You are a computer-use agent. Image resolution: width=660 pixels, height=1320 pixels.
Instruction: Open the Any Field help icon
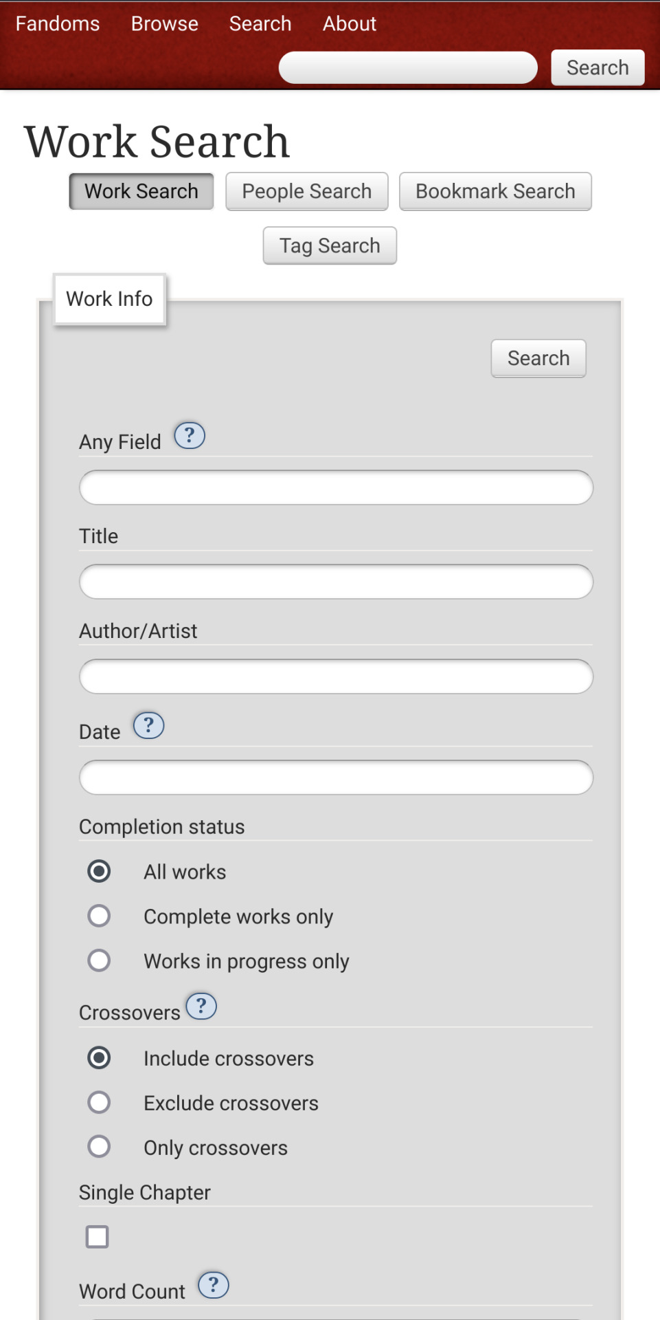(190, 435)
